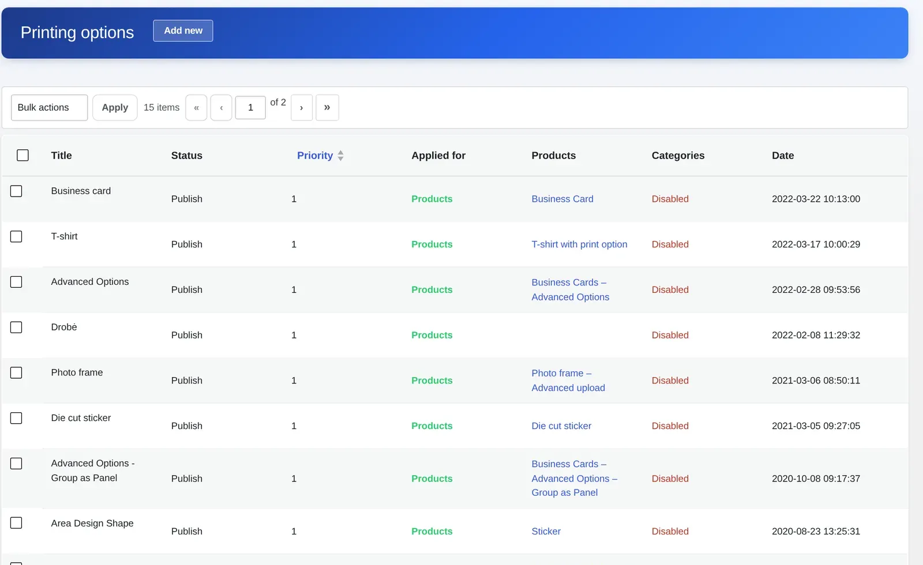Viewport: 923px width, 565px height.
Task: Tick the Die cut sticker checkbox
Action: pos(16,418)
